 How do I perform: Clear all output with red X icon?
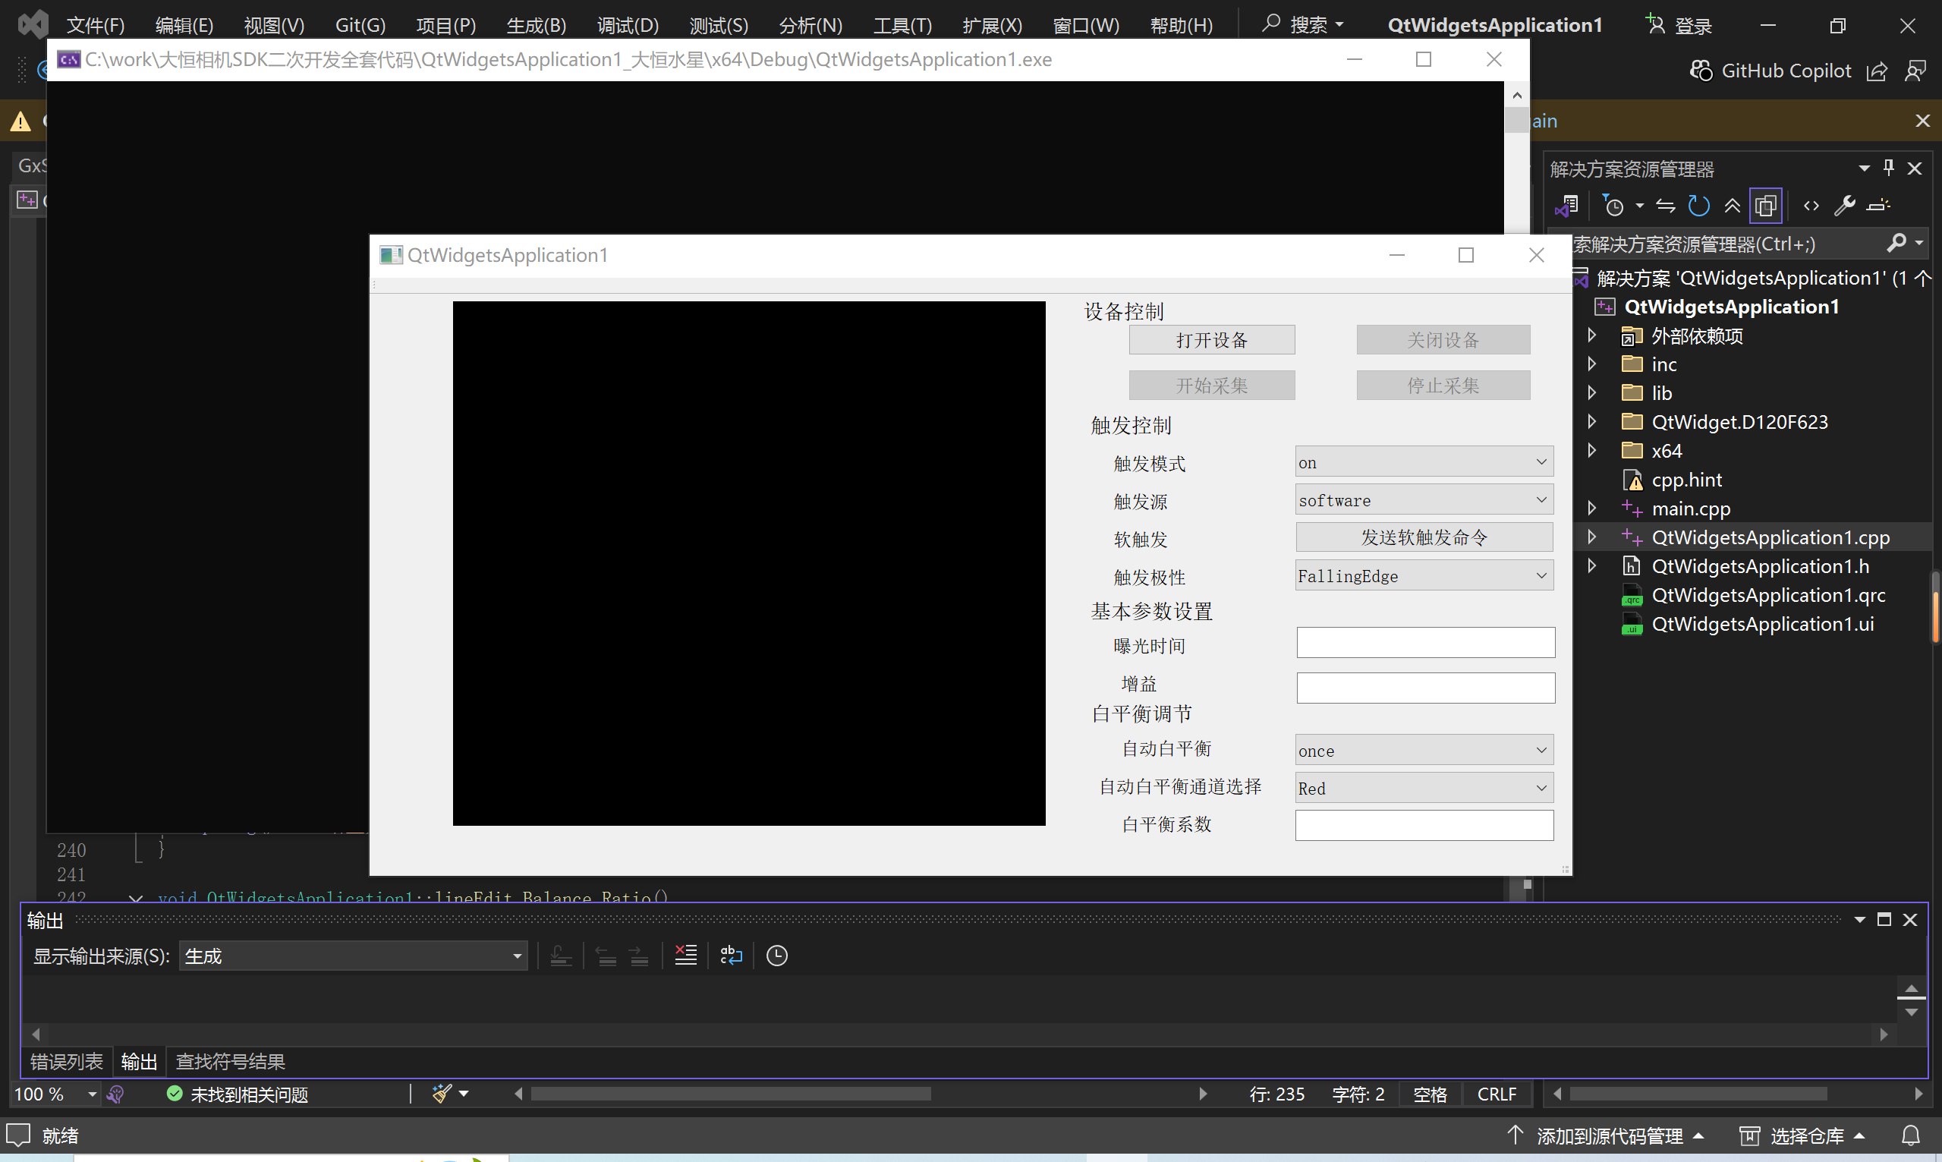(686, 956)
